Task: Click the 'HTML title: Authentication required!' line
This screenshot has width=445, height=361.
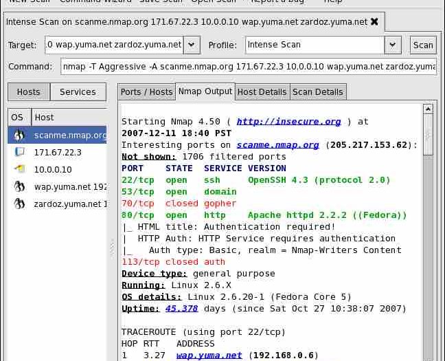Action: pos(229,227)
